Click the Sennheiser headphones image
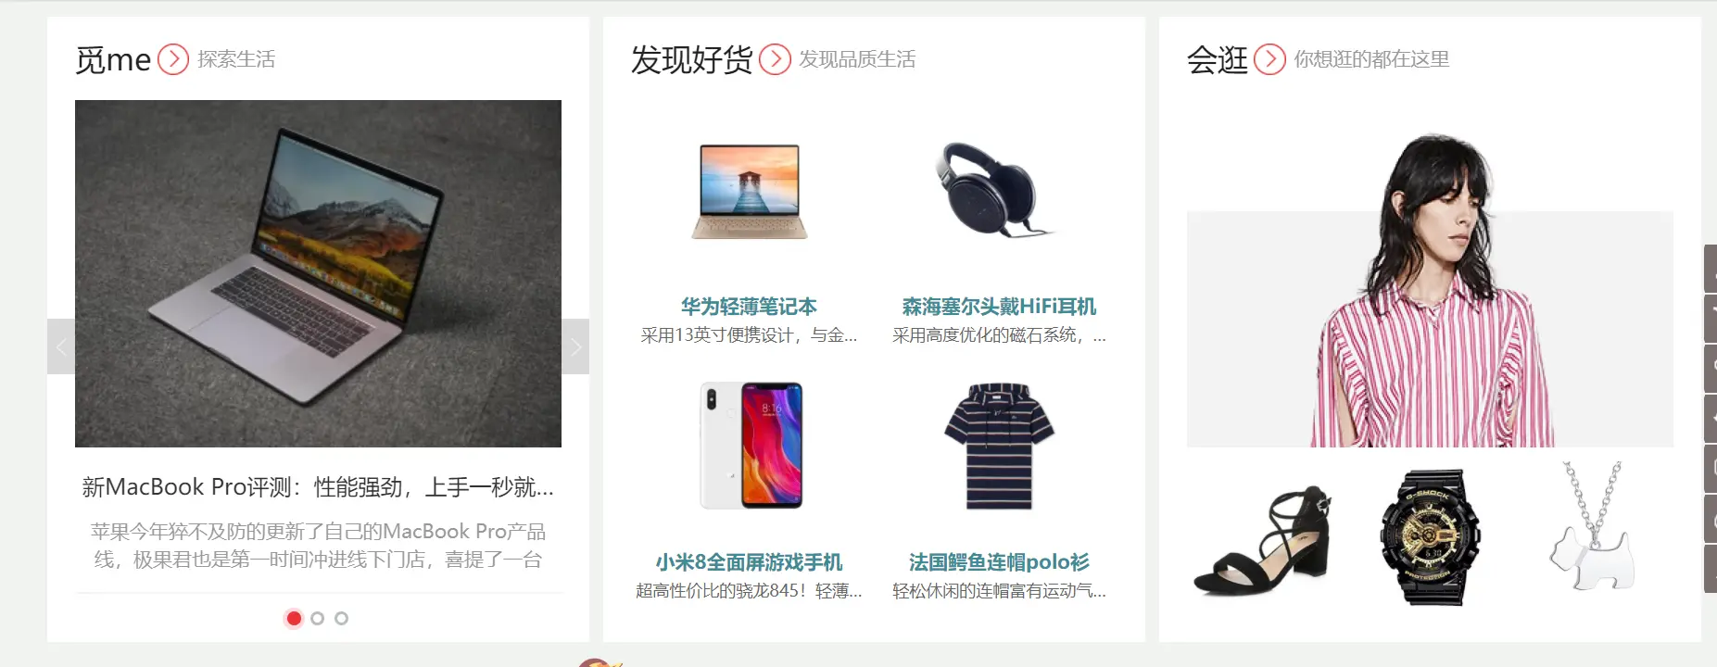The image size is (1717, 667). tap(993, 190)
